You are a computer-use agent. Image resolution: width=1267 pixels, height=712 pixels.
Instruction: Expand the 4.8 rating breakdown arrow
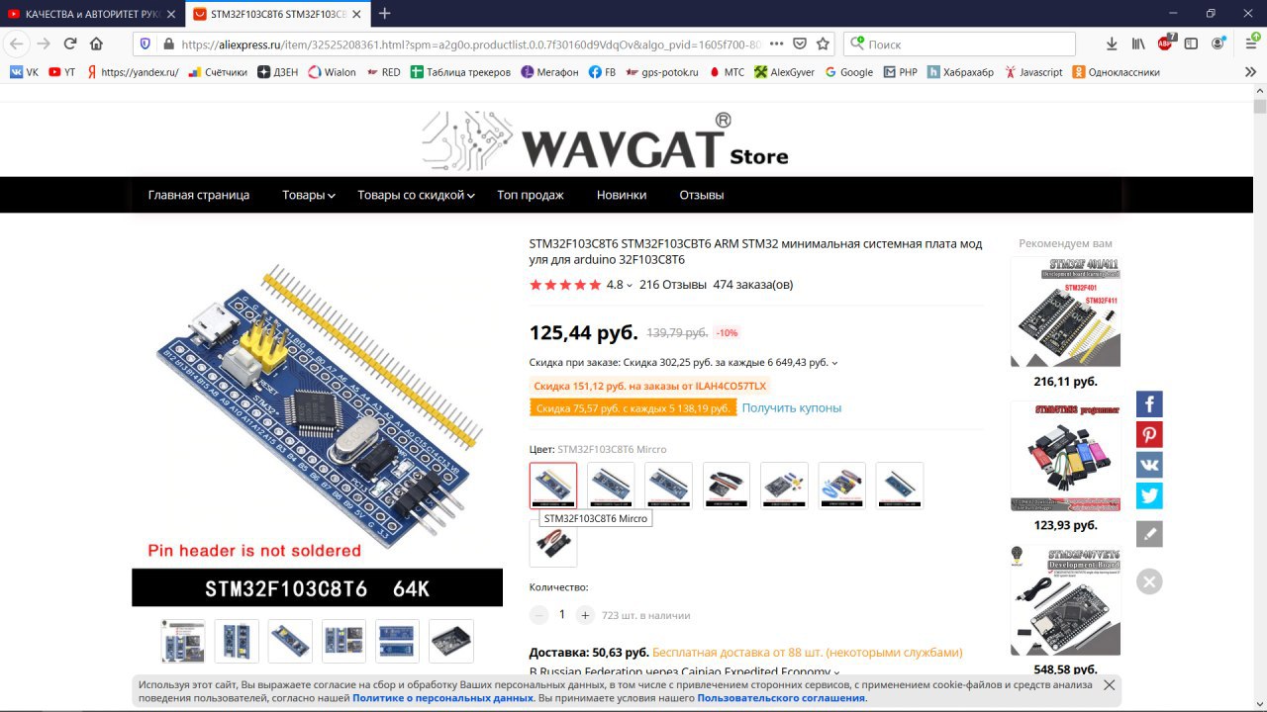[x=630, y=286]
